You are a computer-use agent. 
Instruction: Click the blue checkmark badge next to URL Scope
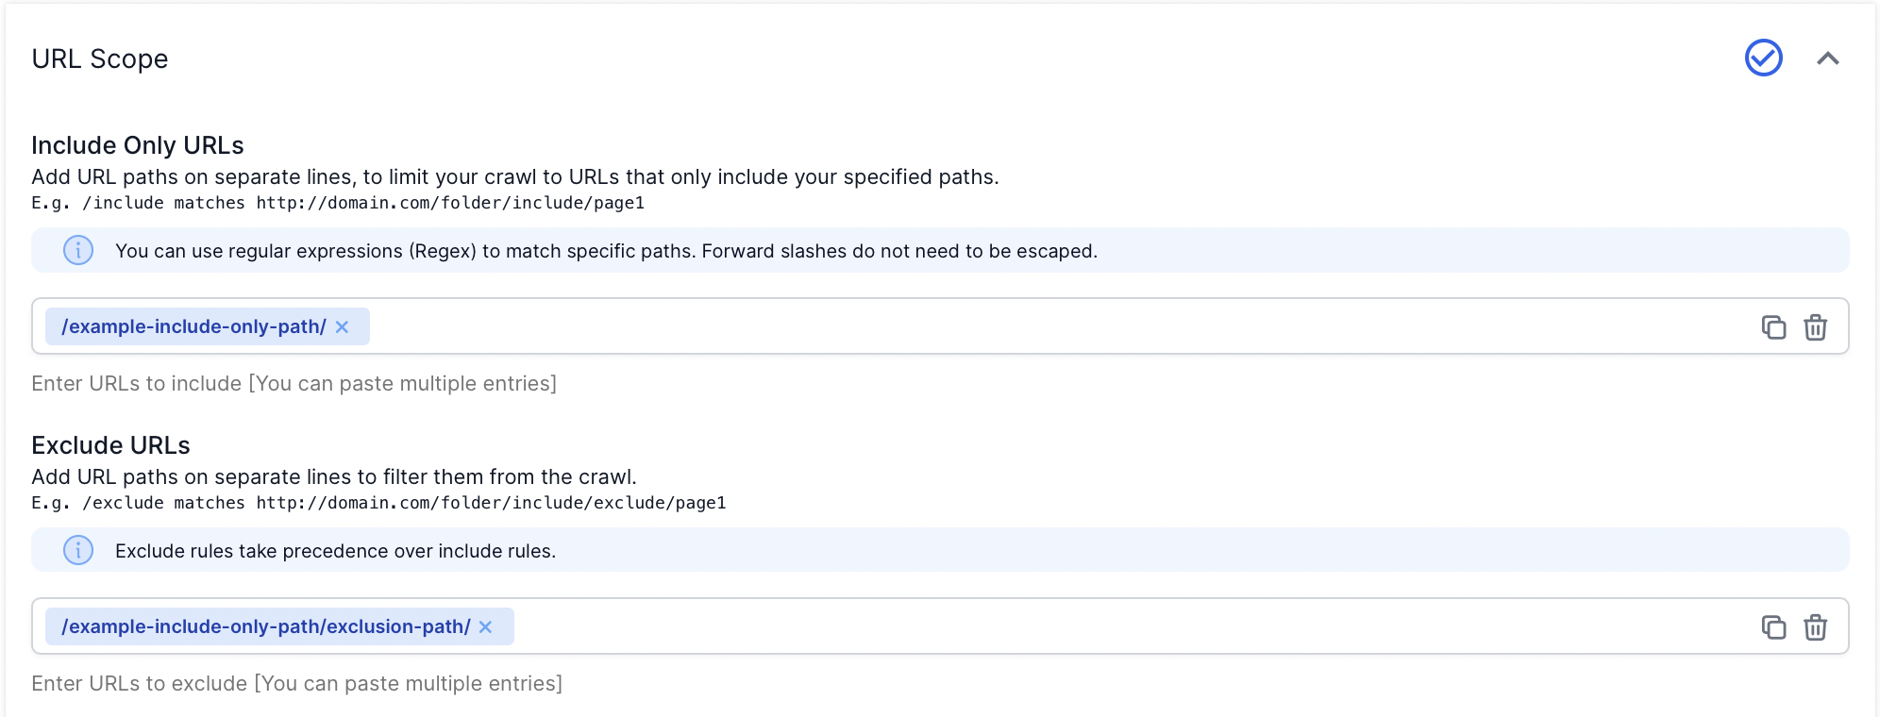pos(1763,58)
